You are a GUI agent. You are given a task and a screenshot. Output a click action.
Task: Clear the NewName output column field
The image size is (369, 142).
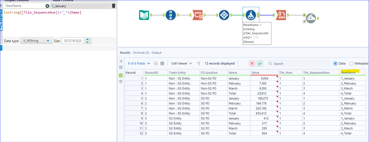tap(47, 6)
